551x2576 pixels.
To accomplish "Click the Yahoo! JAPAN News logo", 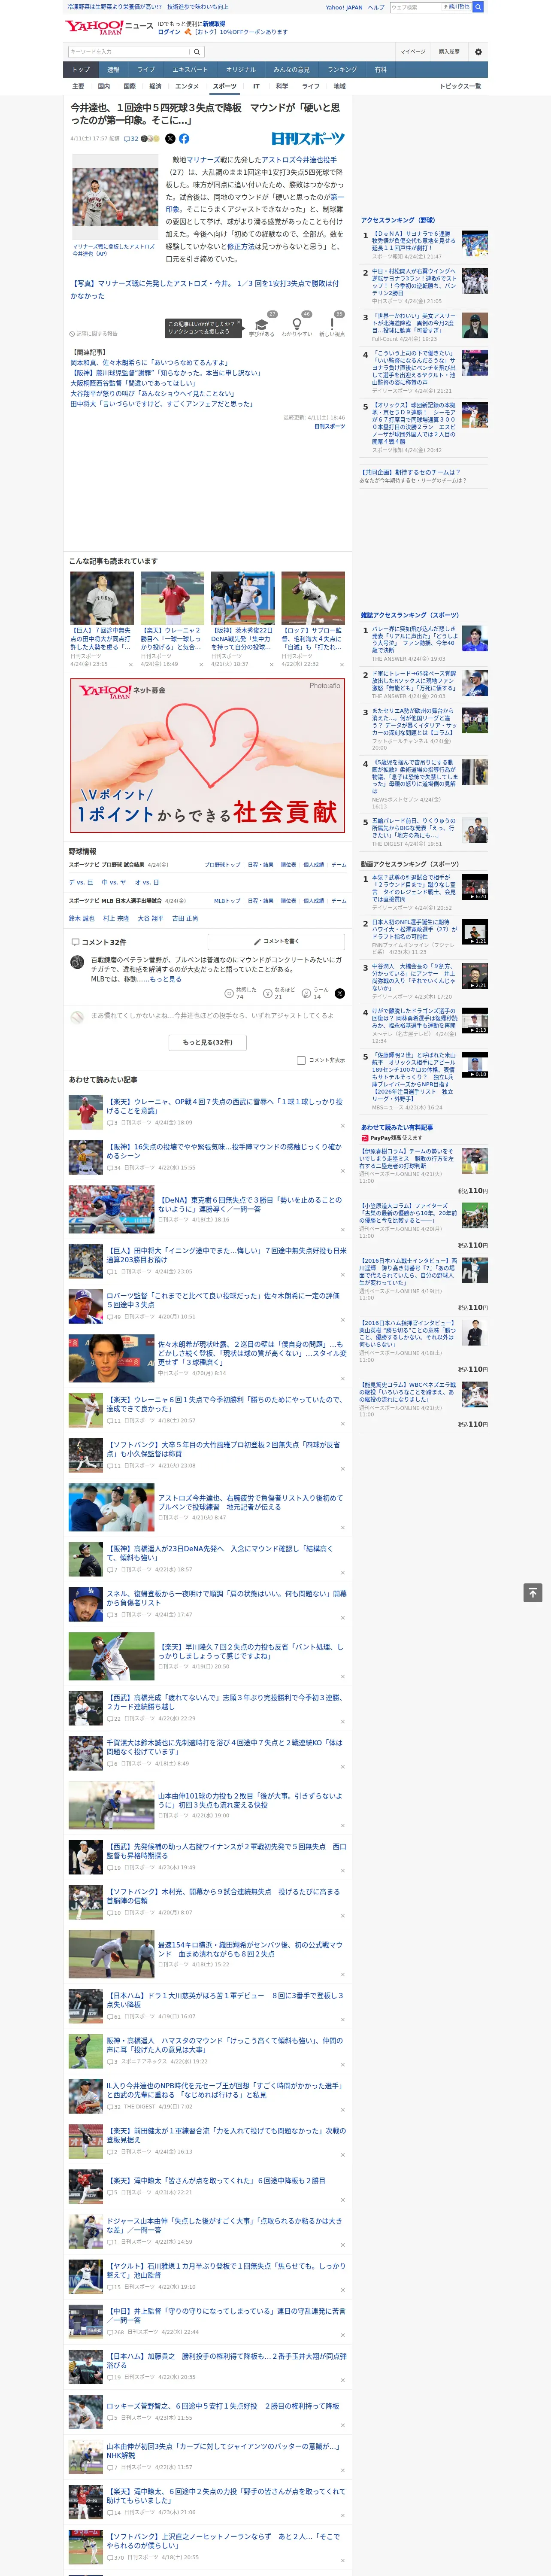I will point(110,27).
